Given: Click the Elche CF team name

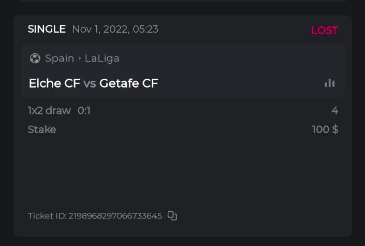Looking at the screenshot, I should coord(54,83).
